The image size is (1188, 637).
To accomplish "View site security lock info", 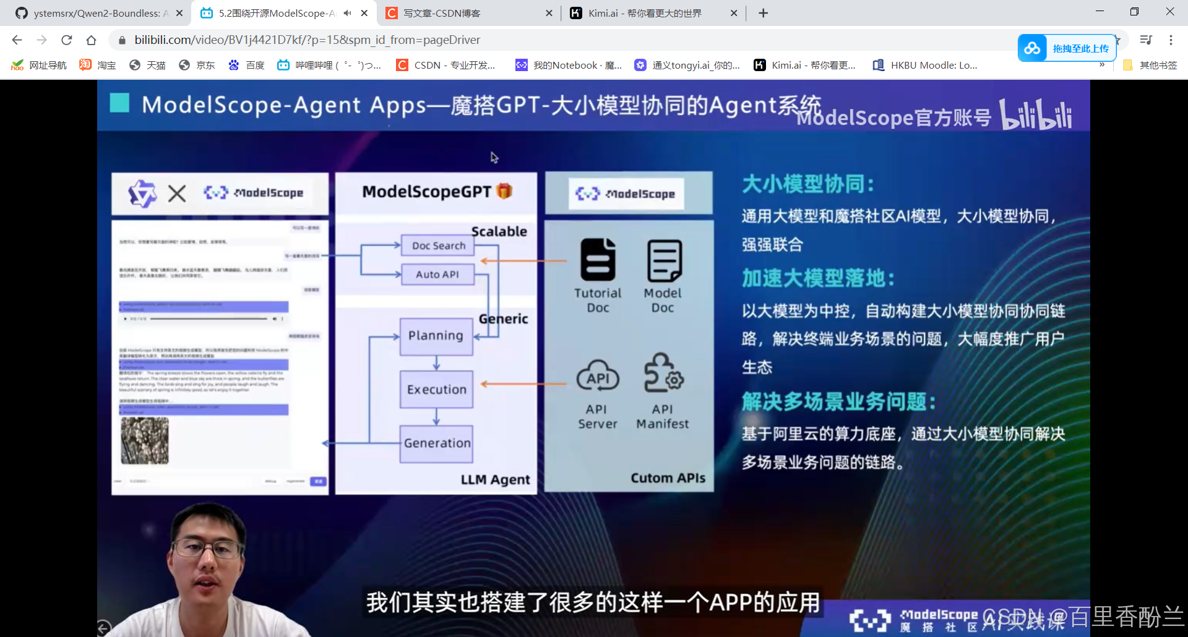I will [122, 40].
